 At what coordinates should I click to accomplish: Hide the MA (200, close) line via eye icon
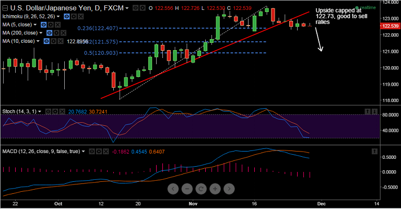pos(50,33)
